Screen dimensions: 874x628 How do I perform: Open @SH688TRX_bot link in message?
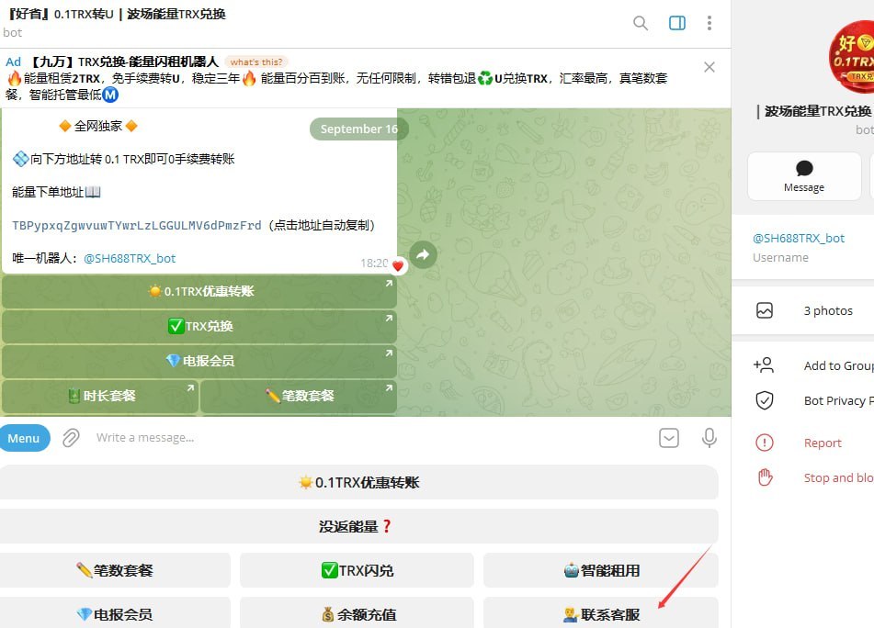click(x=130, y=258)
